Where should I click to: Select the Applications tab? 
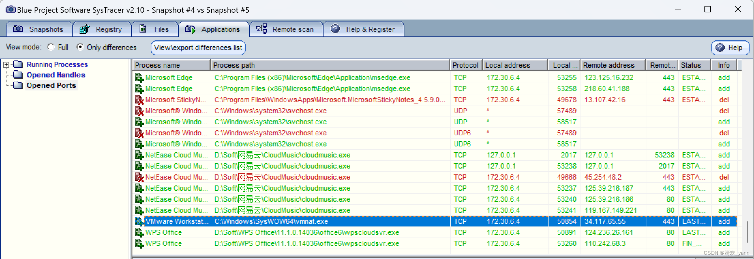[x=214, y=29]
